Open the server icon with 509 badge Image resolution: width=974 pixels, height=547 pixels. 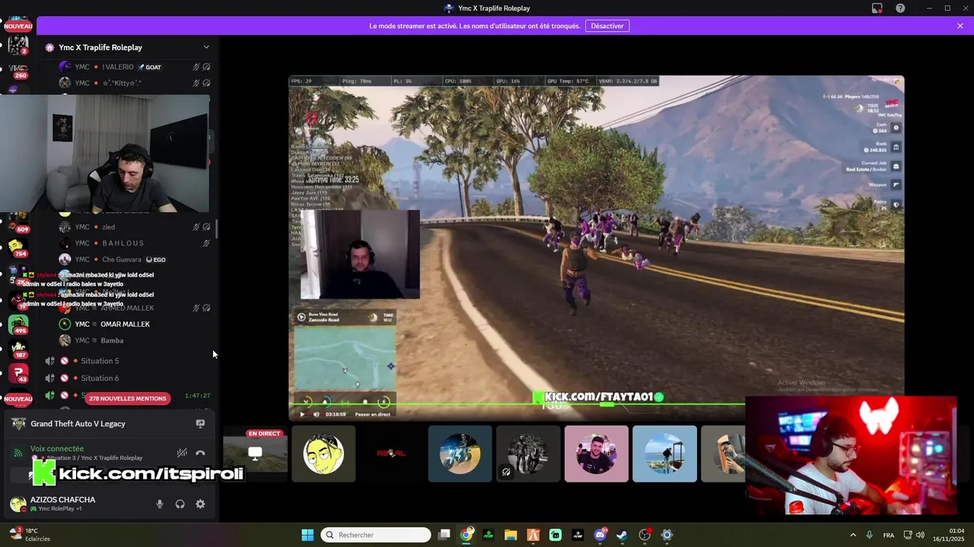coord(18,223)
